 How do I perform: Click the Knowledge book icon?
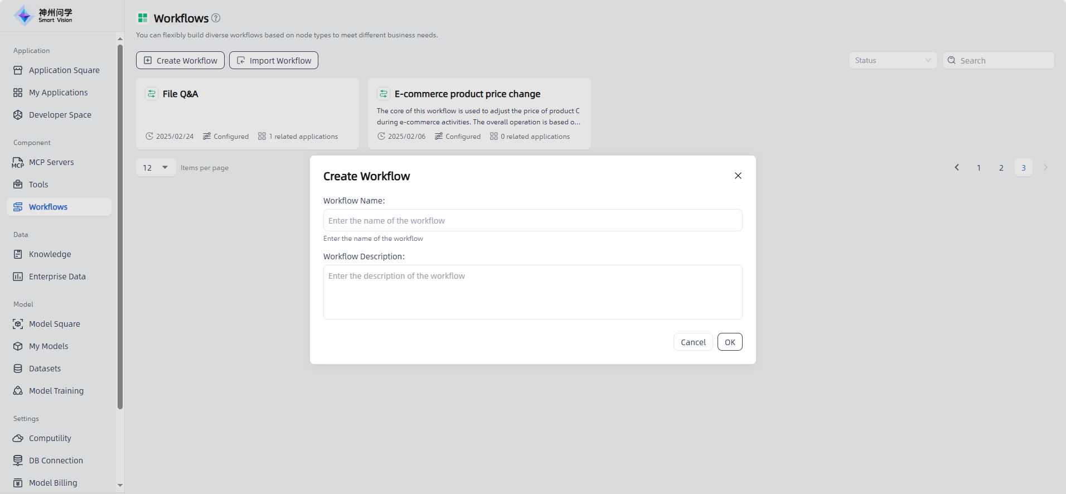click(18, 254)
